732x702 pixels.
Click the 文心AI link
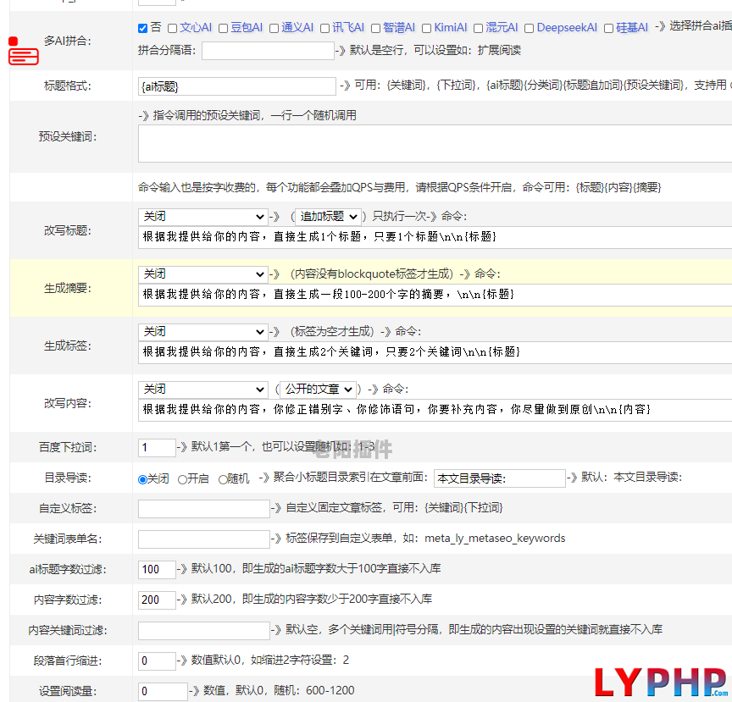coord(196,28)
